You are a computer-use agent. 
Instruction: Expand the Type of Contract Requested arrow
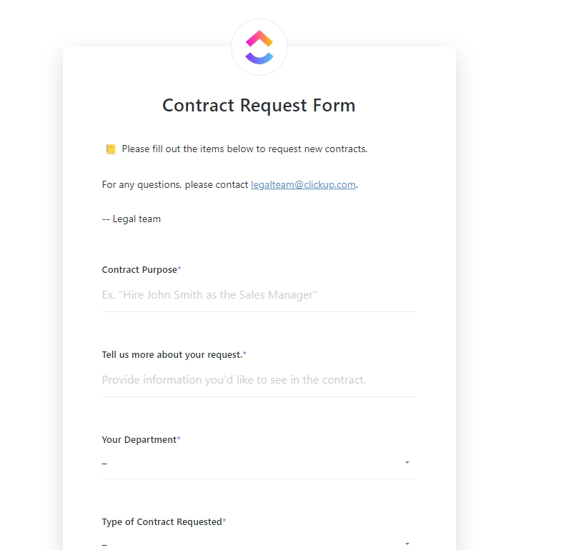(x=407, y=544)
